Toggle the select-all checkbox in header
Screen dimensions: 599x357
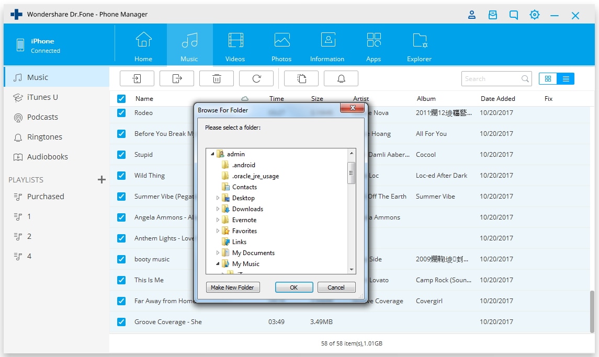pyautogui.click(x=121, y=98)
